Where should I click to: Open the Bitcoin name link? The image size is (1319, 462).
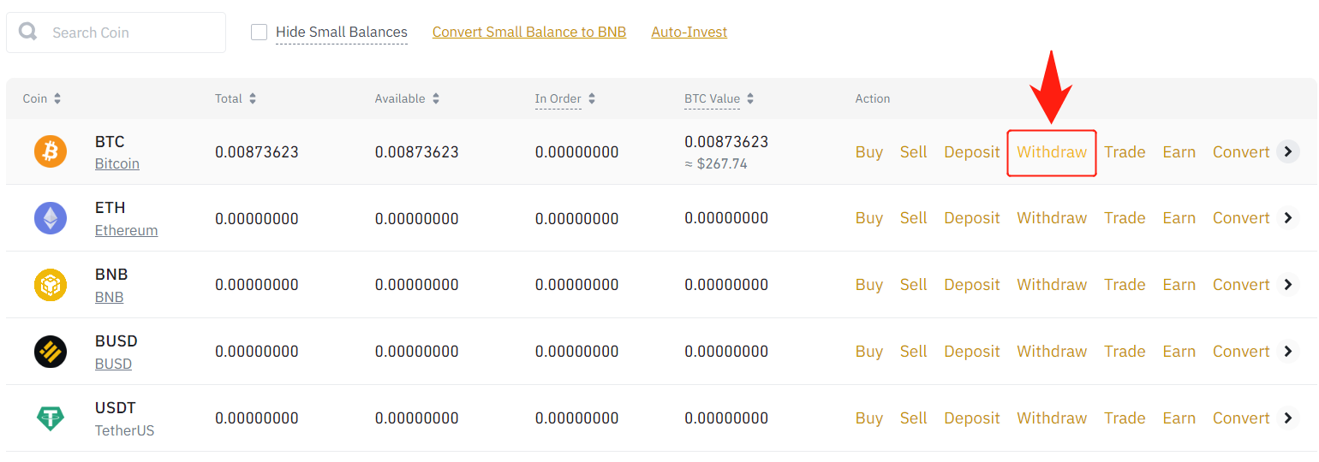[x=117, y=163]
